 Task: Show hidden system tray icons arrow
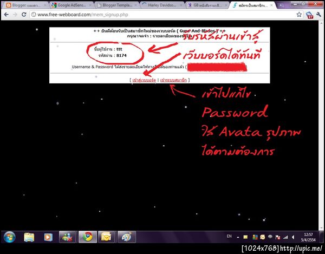[238, 237]
